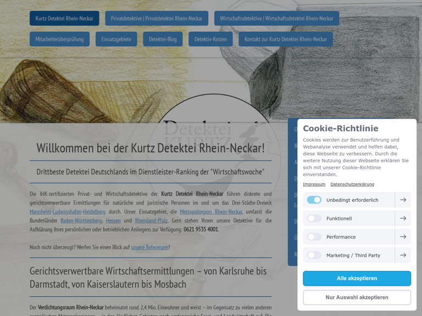The image size is (422, 316).
Task: Open the Datenschutzerklärung link
Action: 352,184
